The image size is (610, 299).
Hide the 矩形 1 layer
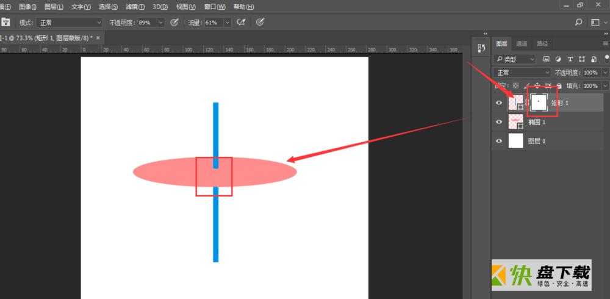[x=499, y=103]
